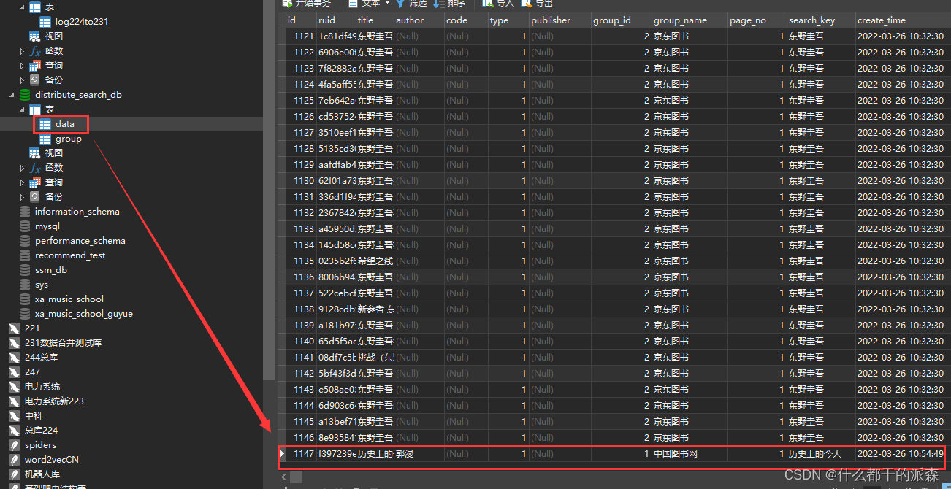Screen dimensions: 951x489
Task: Click the 总库224 connection icon
Action: [14, 431]
